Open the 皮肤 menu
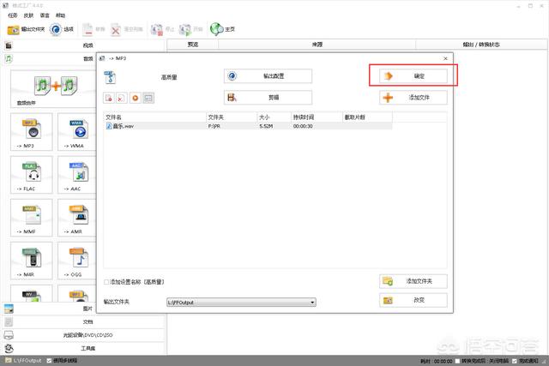 point(28,15)
